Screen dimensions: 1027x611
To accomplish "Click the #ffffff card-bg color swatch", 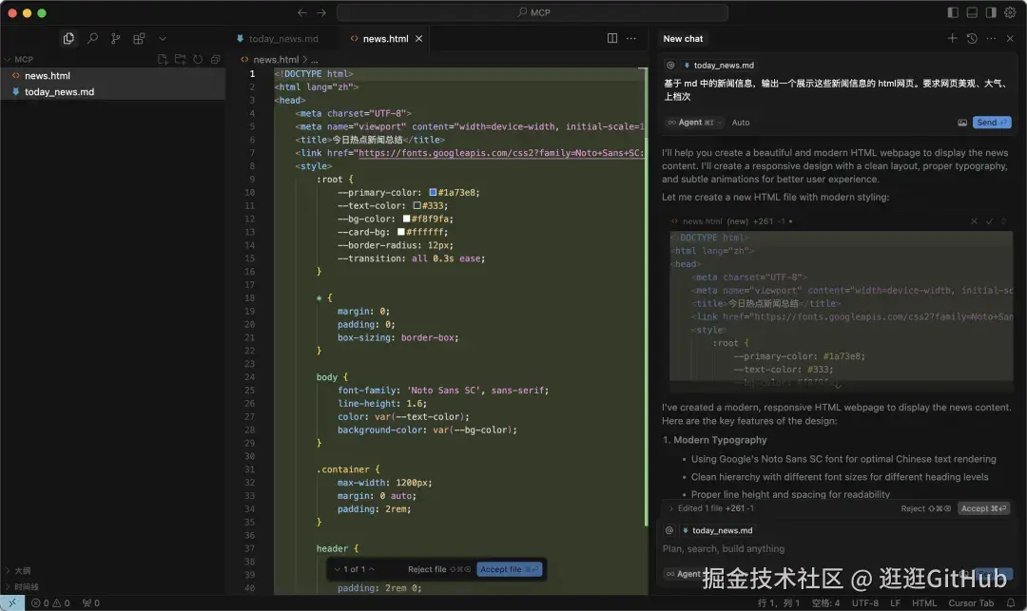I will coord(401,232).
